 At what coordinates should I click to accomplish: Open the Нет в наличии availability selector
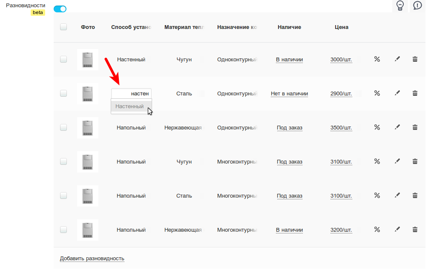[x=289, y=94]
